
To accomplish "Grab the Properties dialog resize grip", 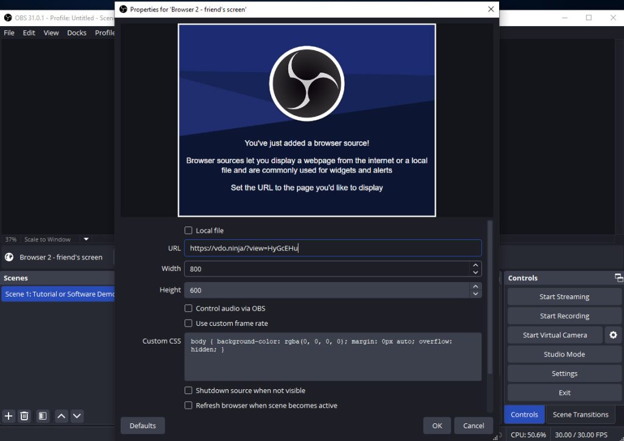I will click(495, 438).
